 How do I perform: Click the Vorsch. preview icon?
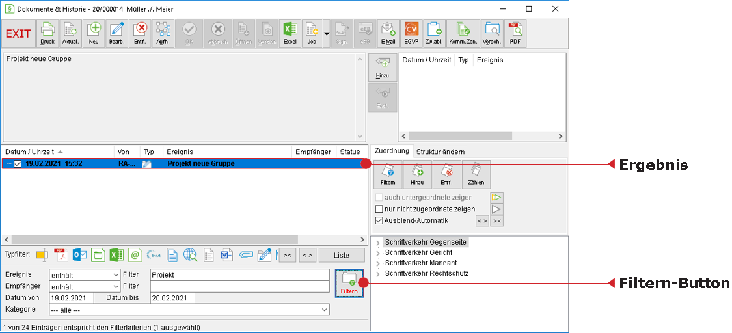click(492, 34)
